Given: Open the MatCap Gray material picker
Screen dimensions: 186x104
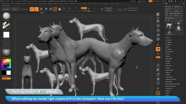Looking at the screenshot, I should click(x=6, y=54).
